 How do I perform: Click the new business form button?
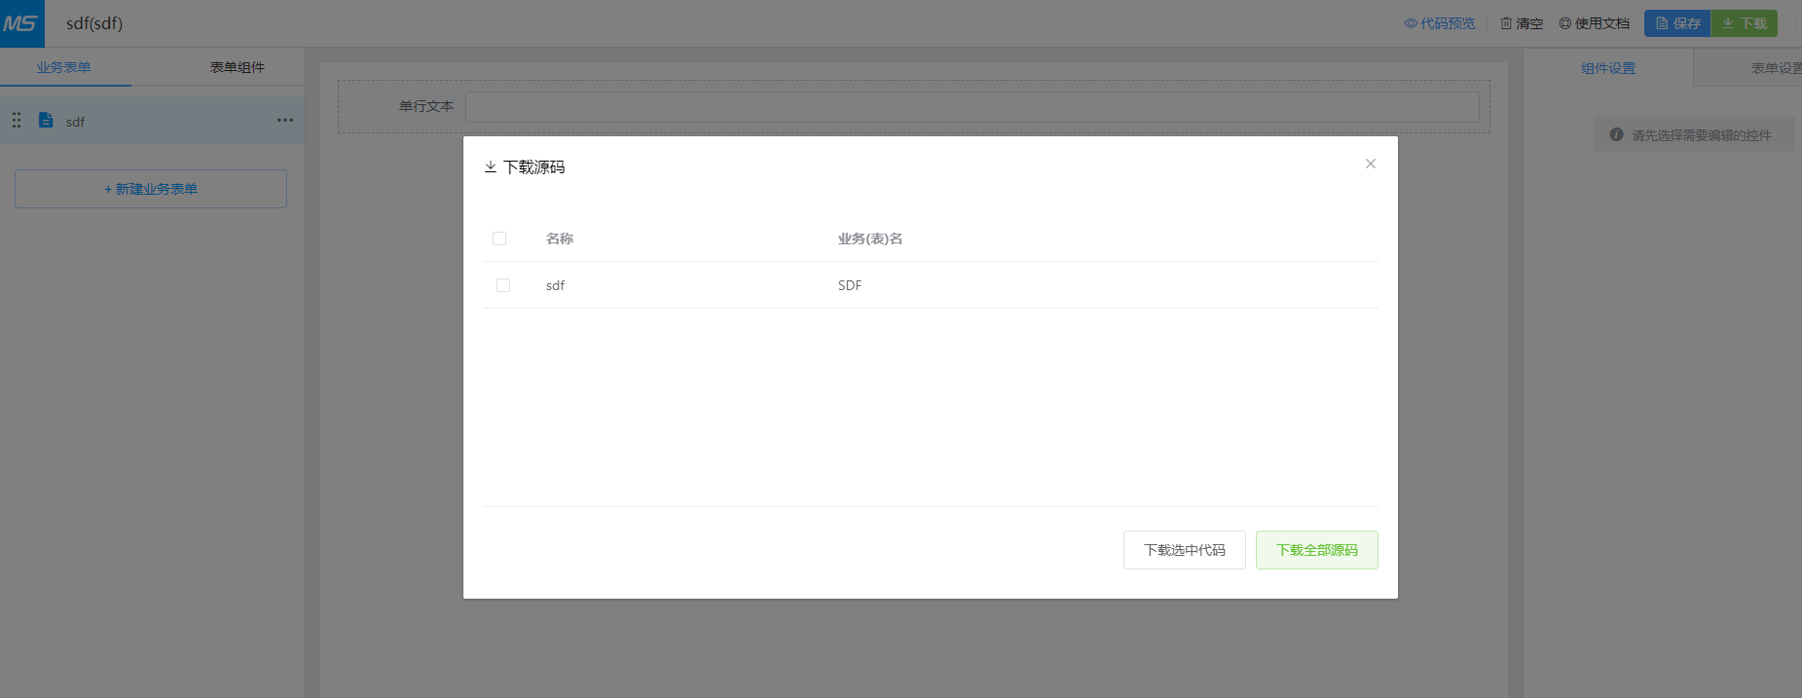tap(151, 189)
